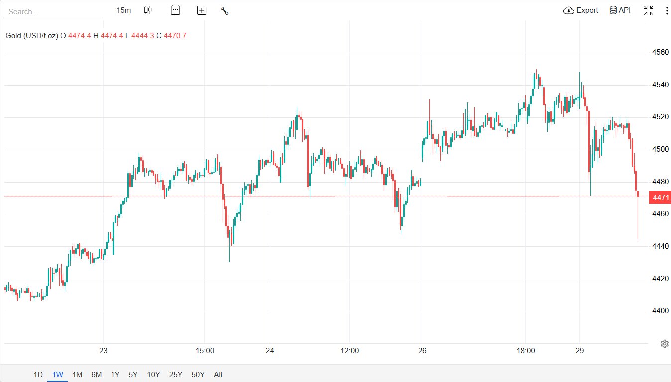Open the three-dot more options menu
The width and height of the screenshot is (671, 382).
[x=667, y=10]
